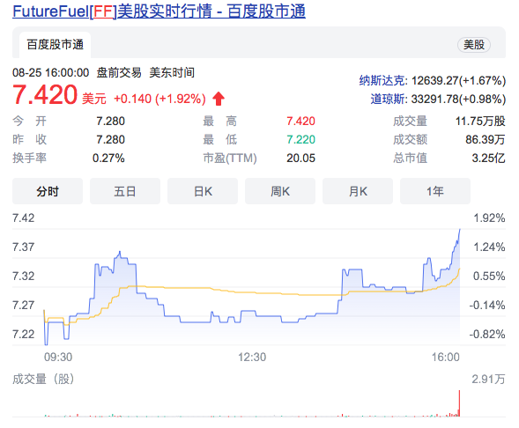Switch chart to 周K view

tap(280, 191)
